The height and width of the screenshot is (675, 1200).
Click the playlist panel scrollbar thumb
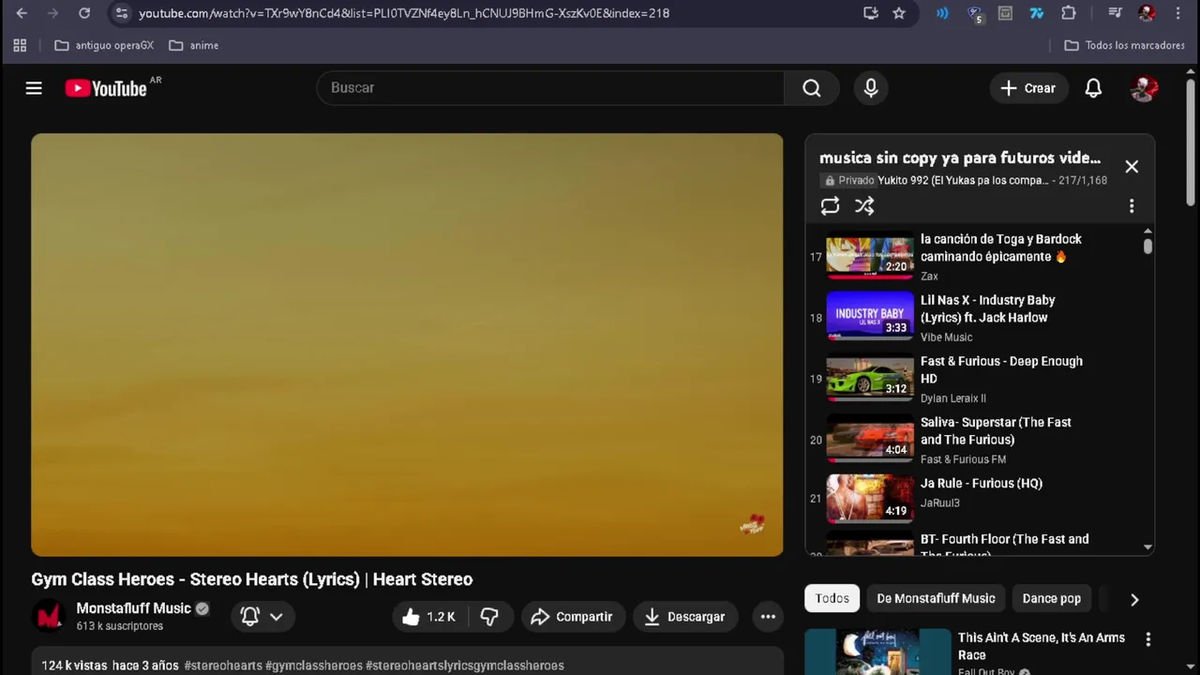1147,246
